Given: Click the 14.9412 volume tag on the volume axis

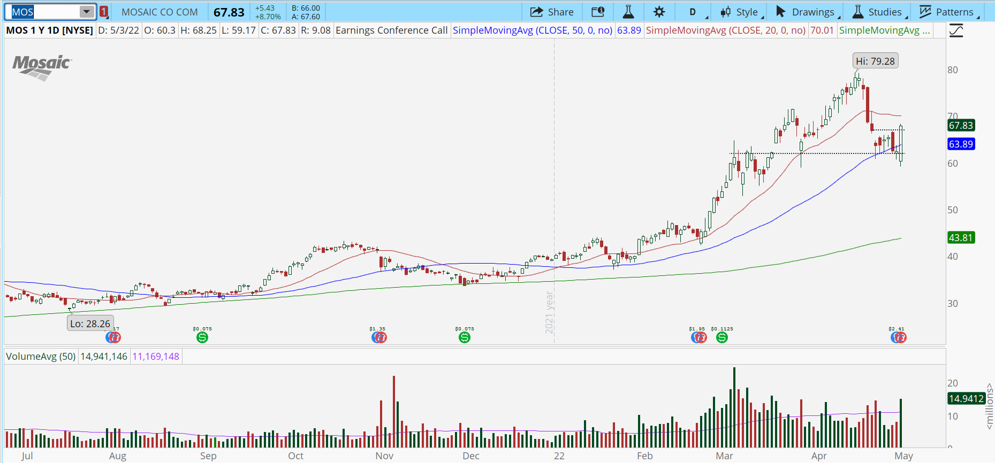Looking at the screenshot, I should 966,399.
